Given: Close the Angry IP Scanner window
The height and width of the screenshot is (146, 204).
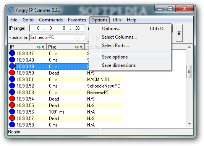Looking at the screenshot, I should 185,9.
